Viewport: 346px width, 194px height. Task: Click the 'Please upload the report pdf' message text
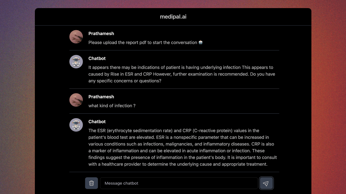(x=143, y=43)
